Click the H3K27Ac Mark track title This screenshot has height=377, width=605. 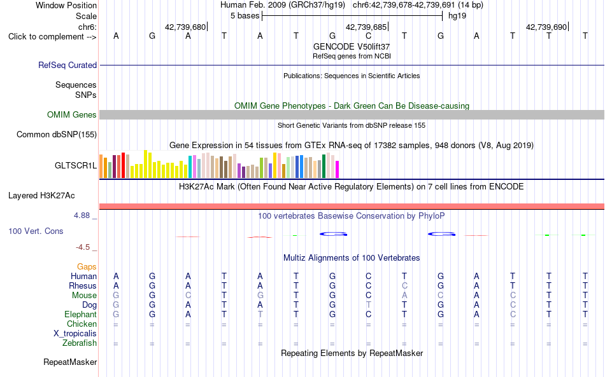click(x=352, y=187)
